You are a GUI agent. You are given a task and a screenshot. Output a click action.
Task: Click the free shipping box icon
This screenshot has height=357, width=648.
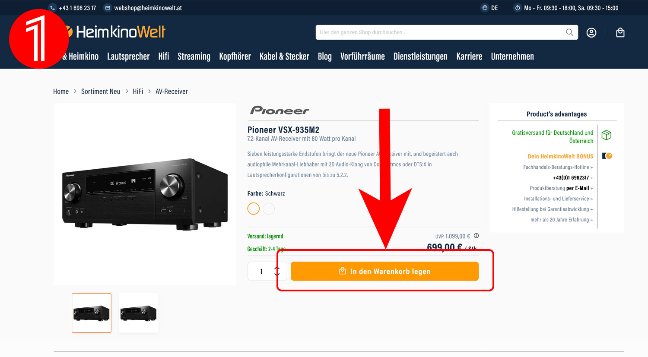607,135
